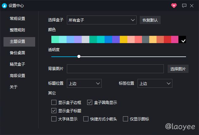Expand the 选择盒子 dropdown
Viewport: 199px width, 135px height.
pyautogui.click(x=101, y=20)
